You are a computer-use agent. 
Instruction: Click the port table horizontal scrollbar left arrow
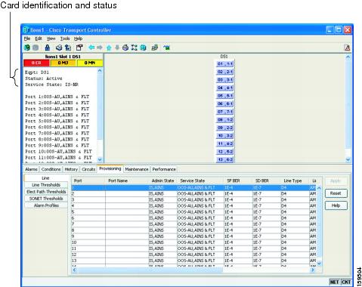[74, 270]
